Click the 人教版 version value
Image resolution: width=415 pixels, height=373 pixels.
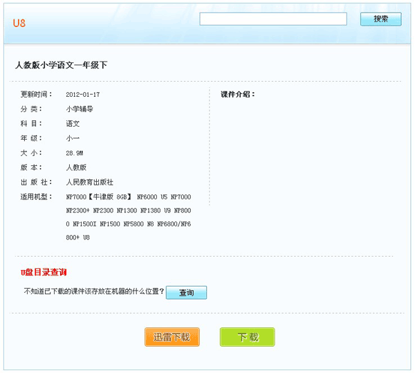click(76, 167)
